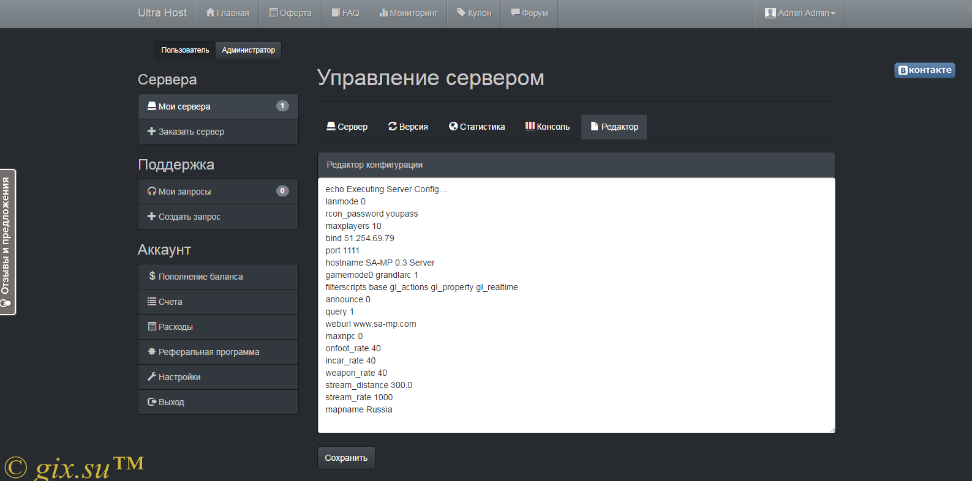
Task: Select the Консоль tab
Action: (x=548, y=127)
